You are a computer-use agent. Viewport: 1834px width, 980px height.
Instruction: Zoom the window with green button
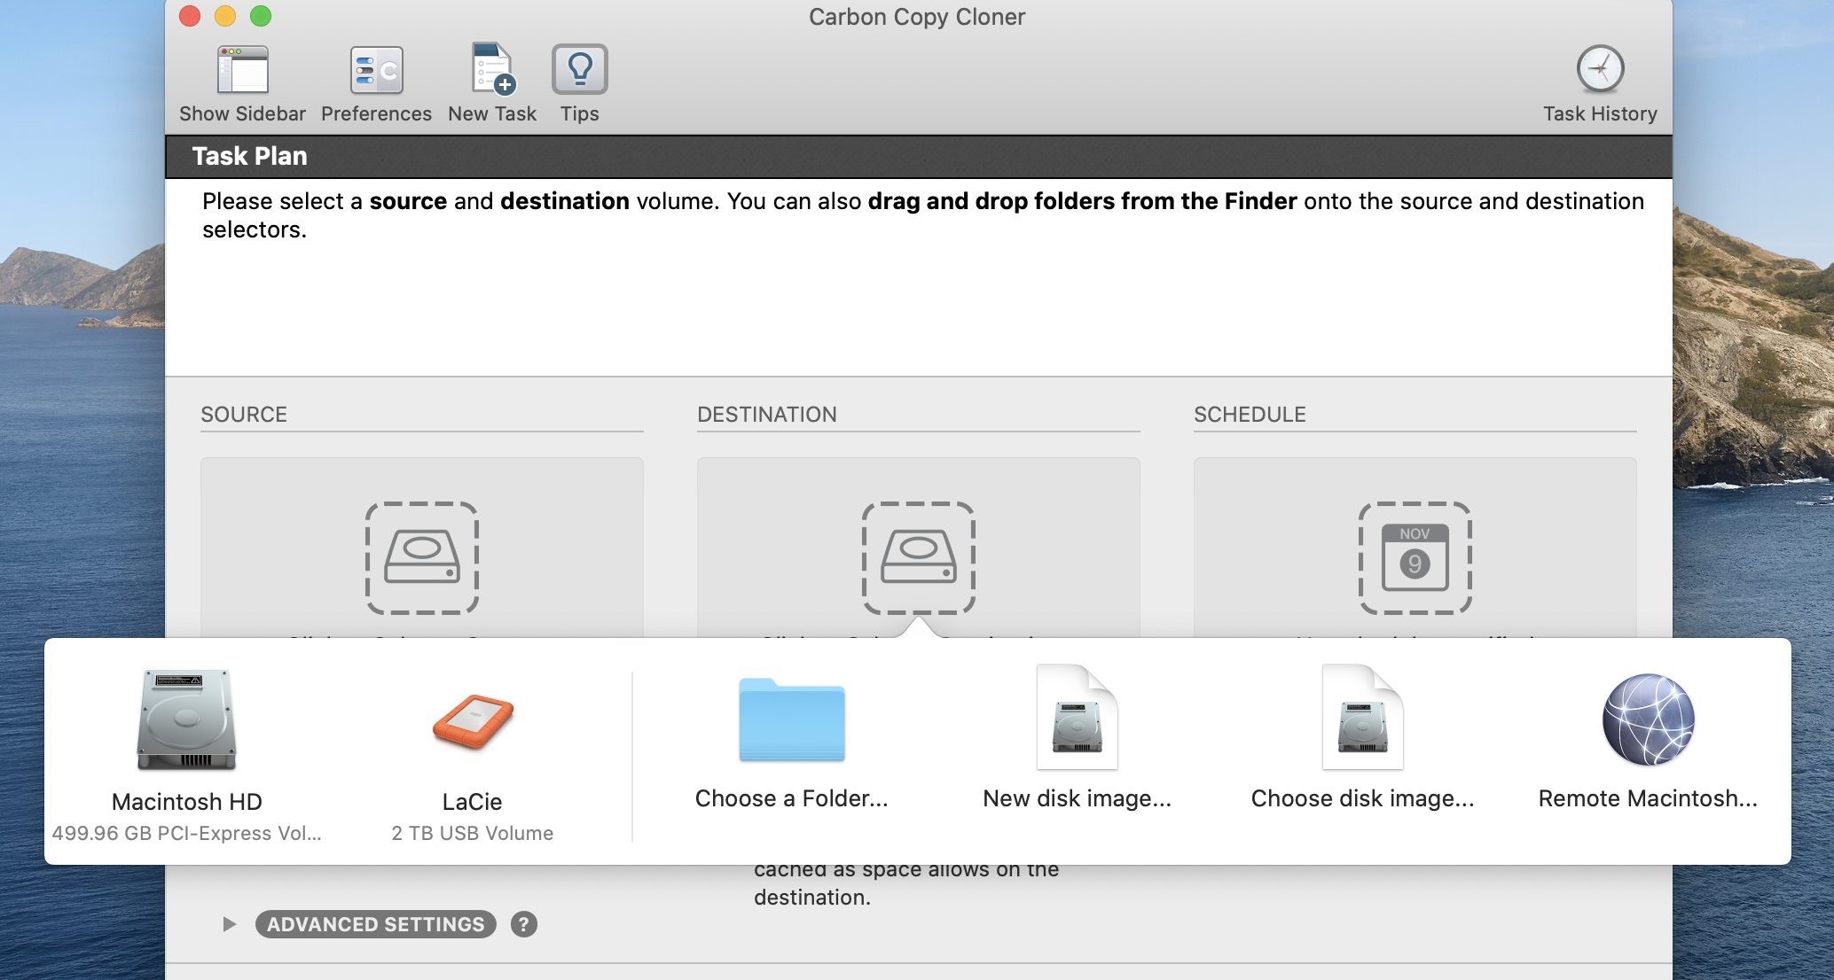261,16
